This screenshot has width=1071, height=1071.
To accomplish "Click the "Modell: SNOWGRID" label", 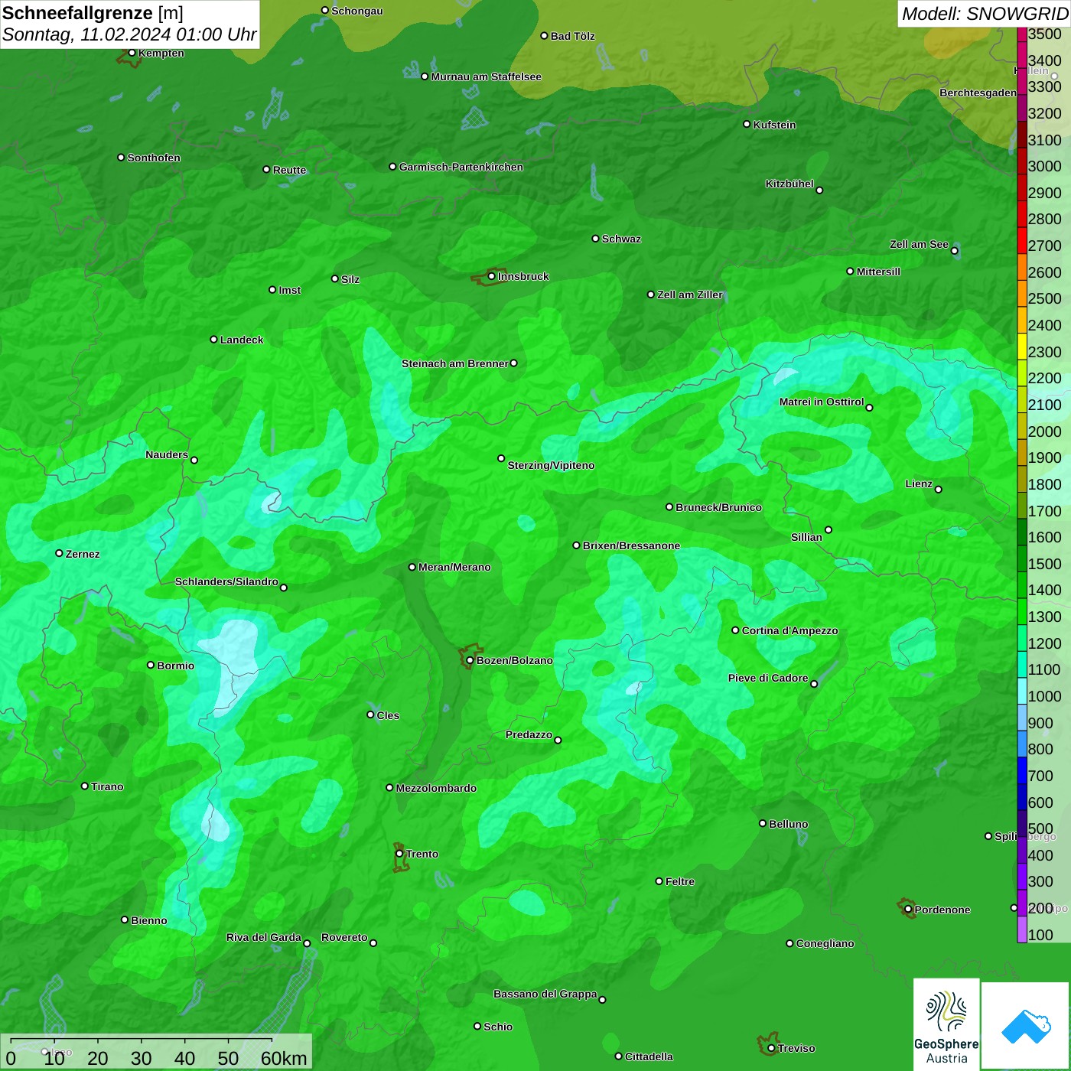I will pos(985,14).
